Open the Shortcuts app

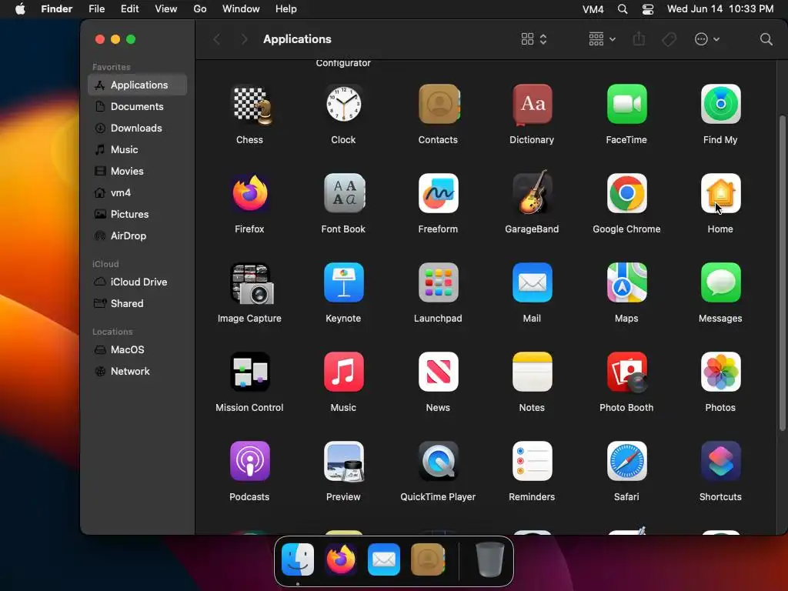coord(720,462)
